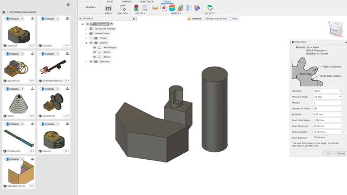This screenshot has width=347, height=195.
Task: Click the red-green Utility traffic light icon
Action: point(136,8)
